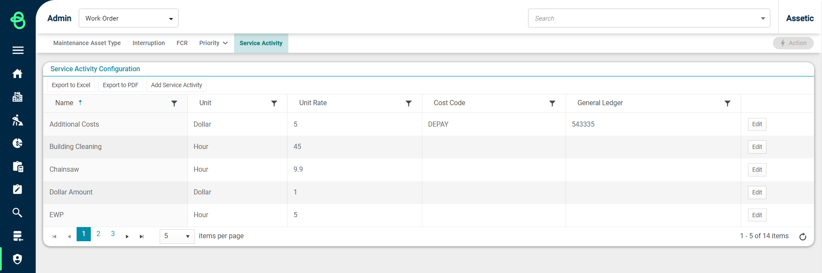
Task: Edit the EWP row
Action: [757, 215]
